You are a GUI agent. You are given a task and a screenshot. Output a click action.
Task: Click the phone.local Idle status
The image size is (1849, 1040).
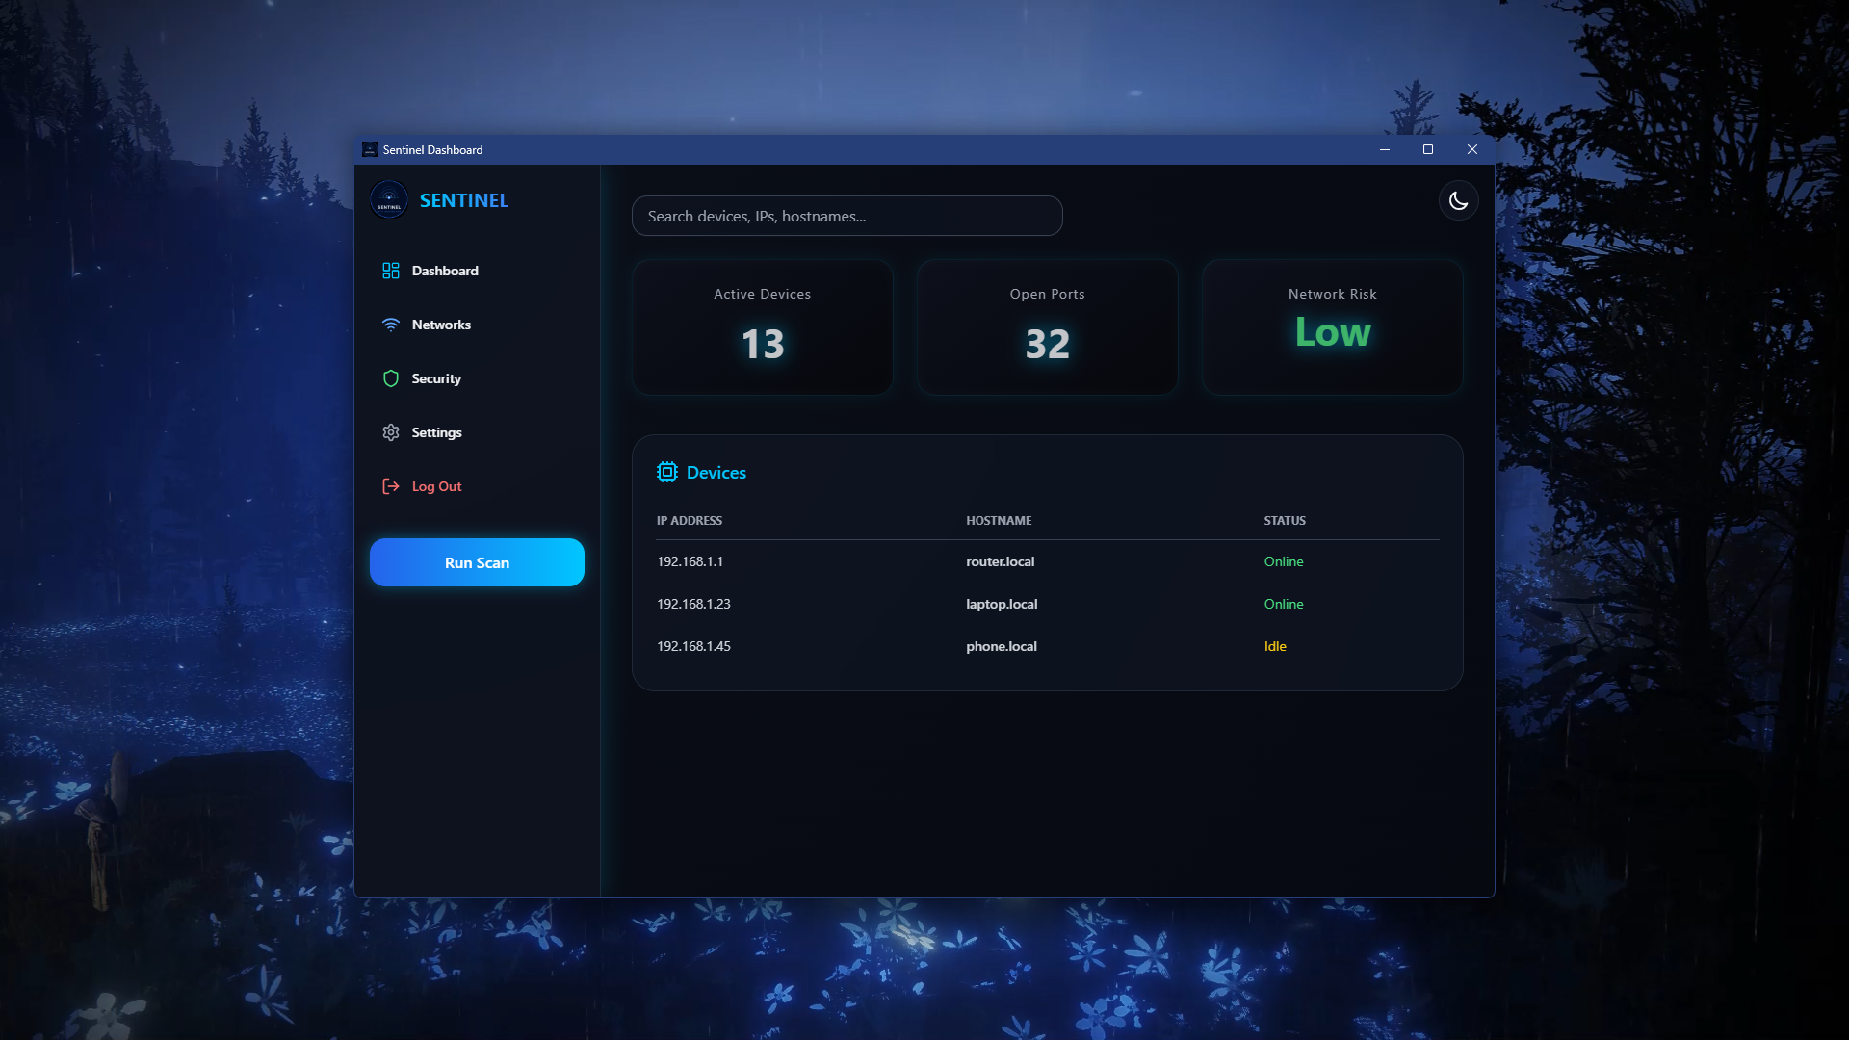coord(1274,646)
